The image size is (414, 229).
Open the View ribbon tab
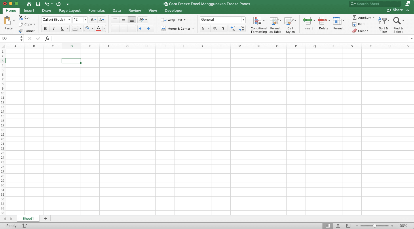click(153, 10)
